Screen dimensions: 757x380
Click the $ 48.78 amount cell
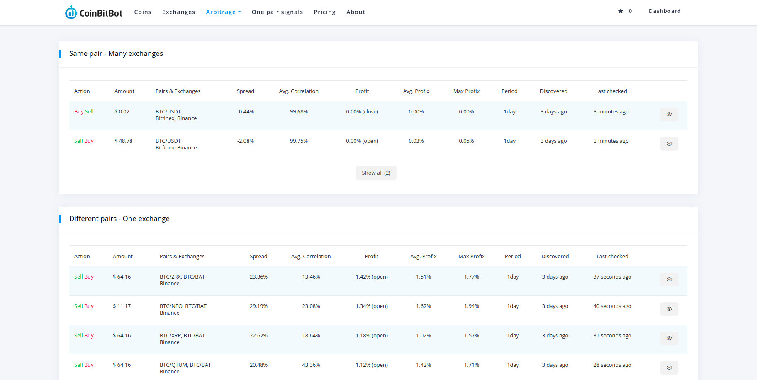[x=124, y=141]
